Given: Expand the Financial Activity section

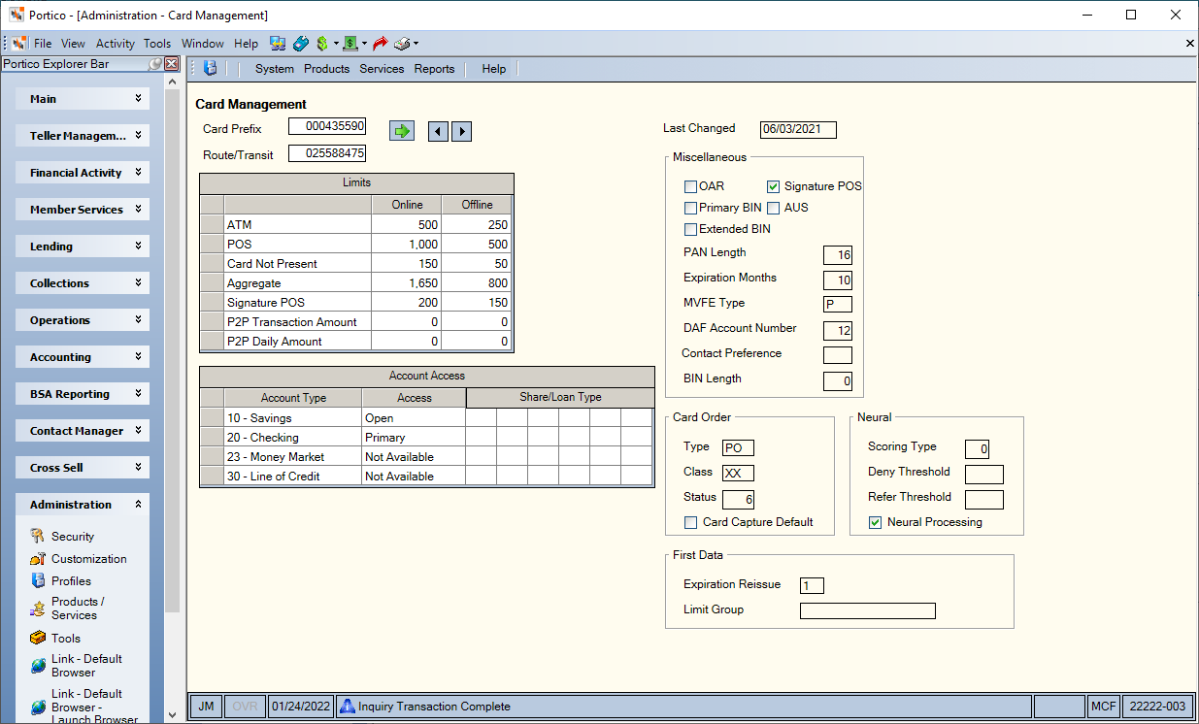Looking at the screenshot, I should [83, 173].
